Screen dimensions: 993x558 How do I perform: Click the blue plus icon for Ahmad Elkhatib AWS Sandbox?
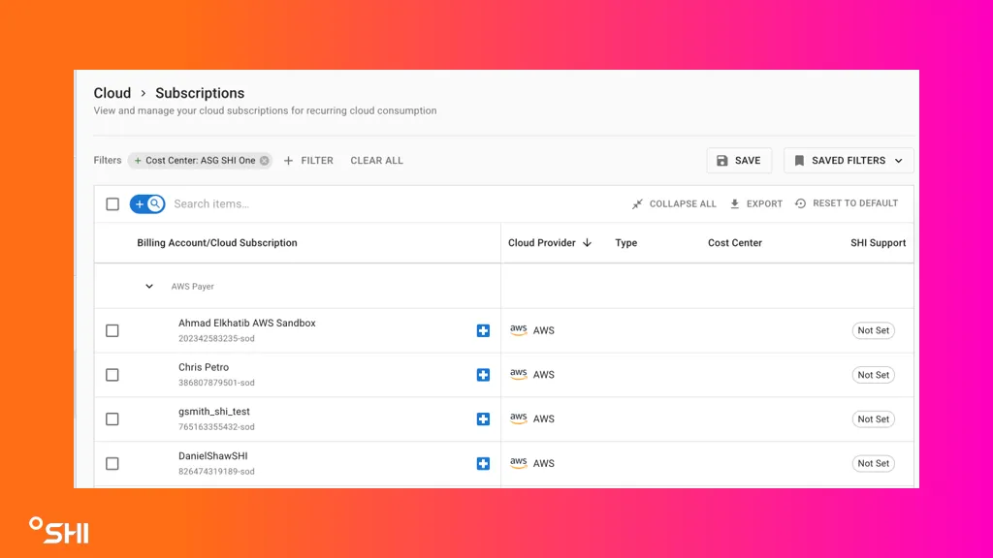[483, 331]
